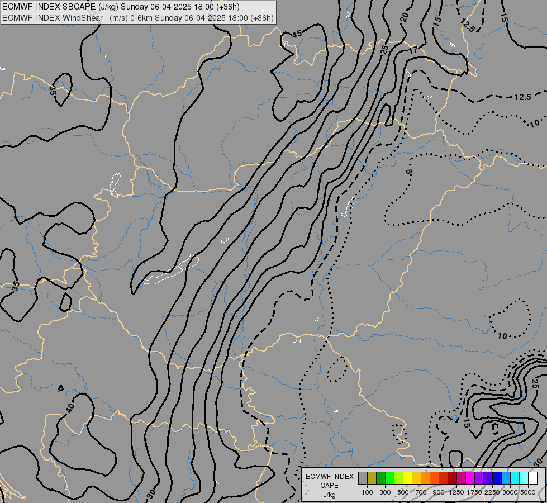547x503 pixels.
Task: Click the SBCAPE title line text
Action: tap(121, 7)
